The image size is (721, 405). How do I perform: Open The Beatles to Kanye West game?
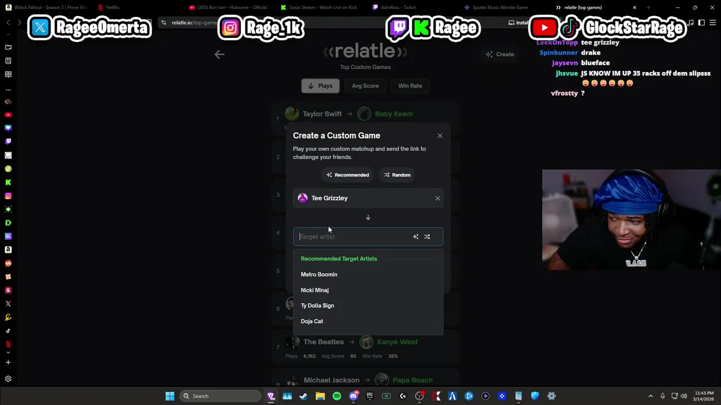click(365, 347)
